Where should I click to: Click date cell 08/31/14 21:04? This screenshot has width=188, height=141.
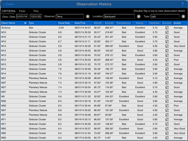click(x=83, y=133)
